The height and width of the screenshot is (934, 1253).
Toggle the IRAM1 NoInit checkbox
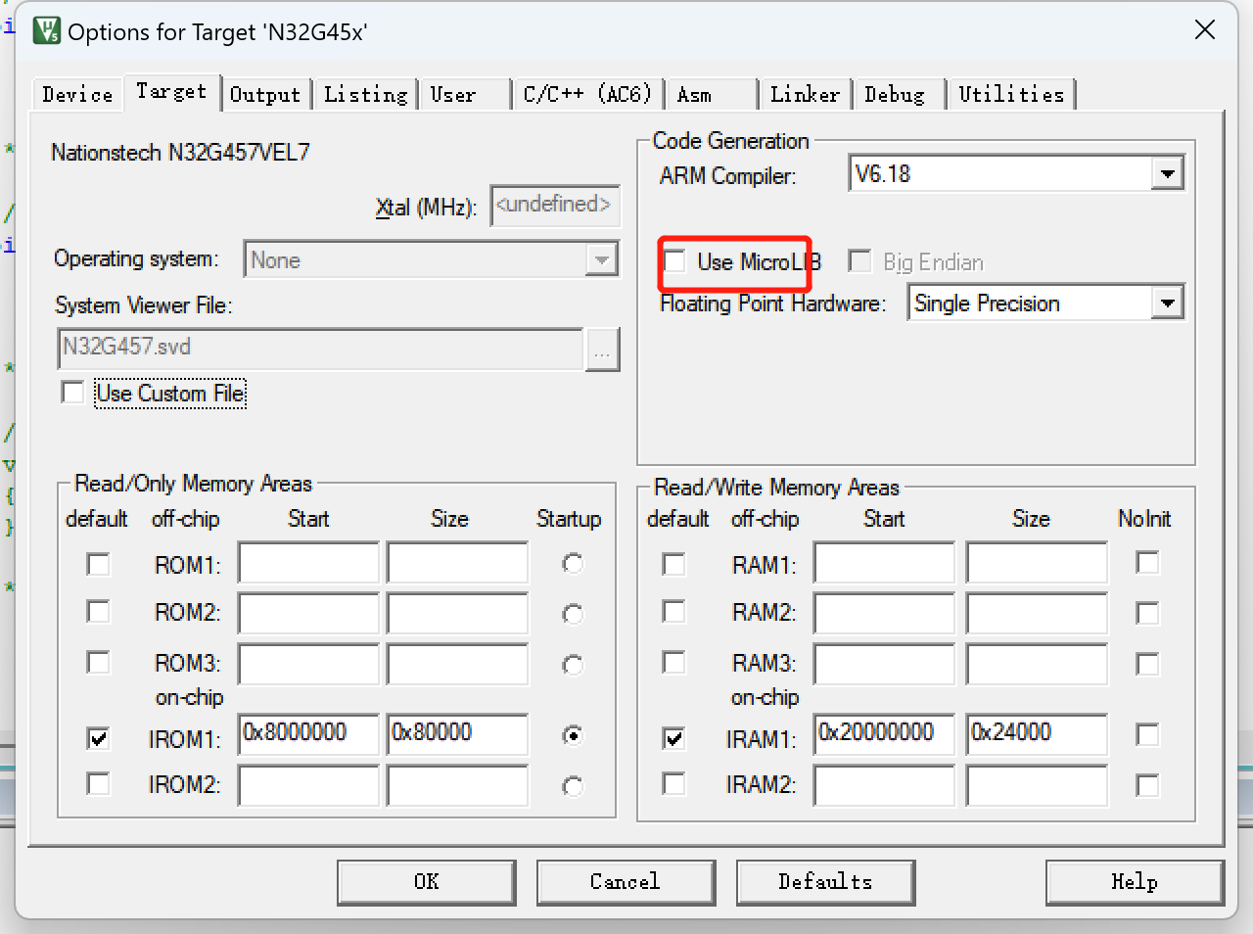pos(1147,735)
